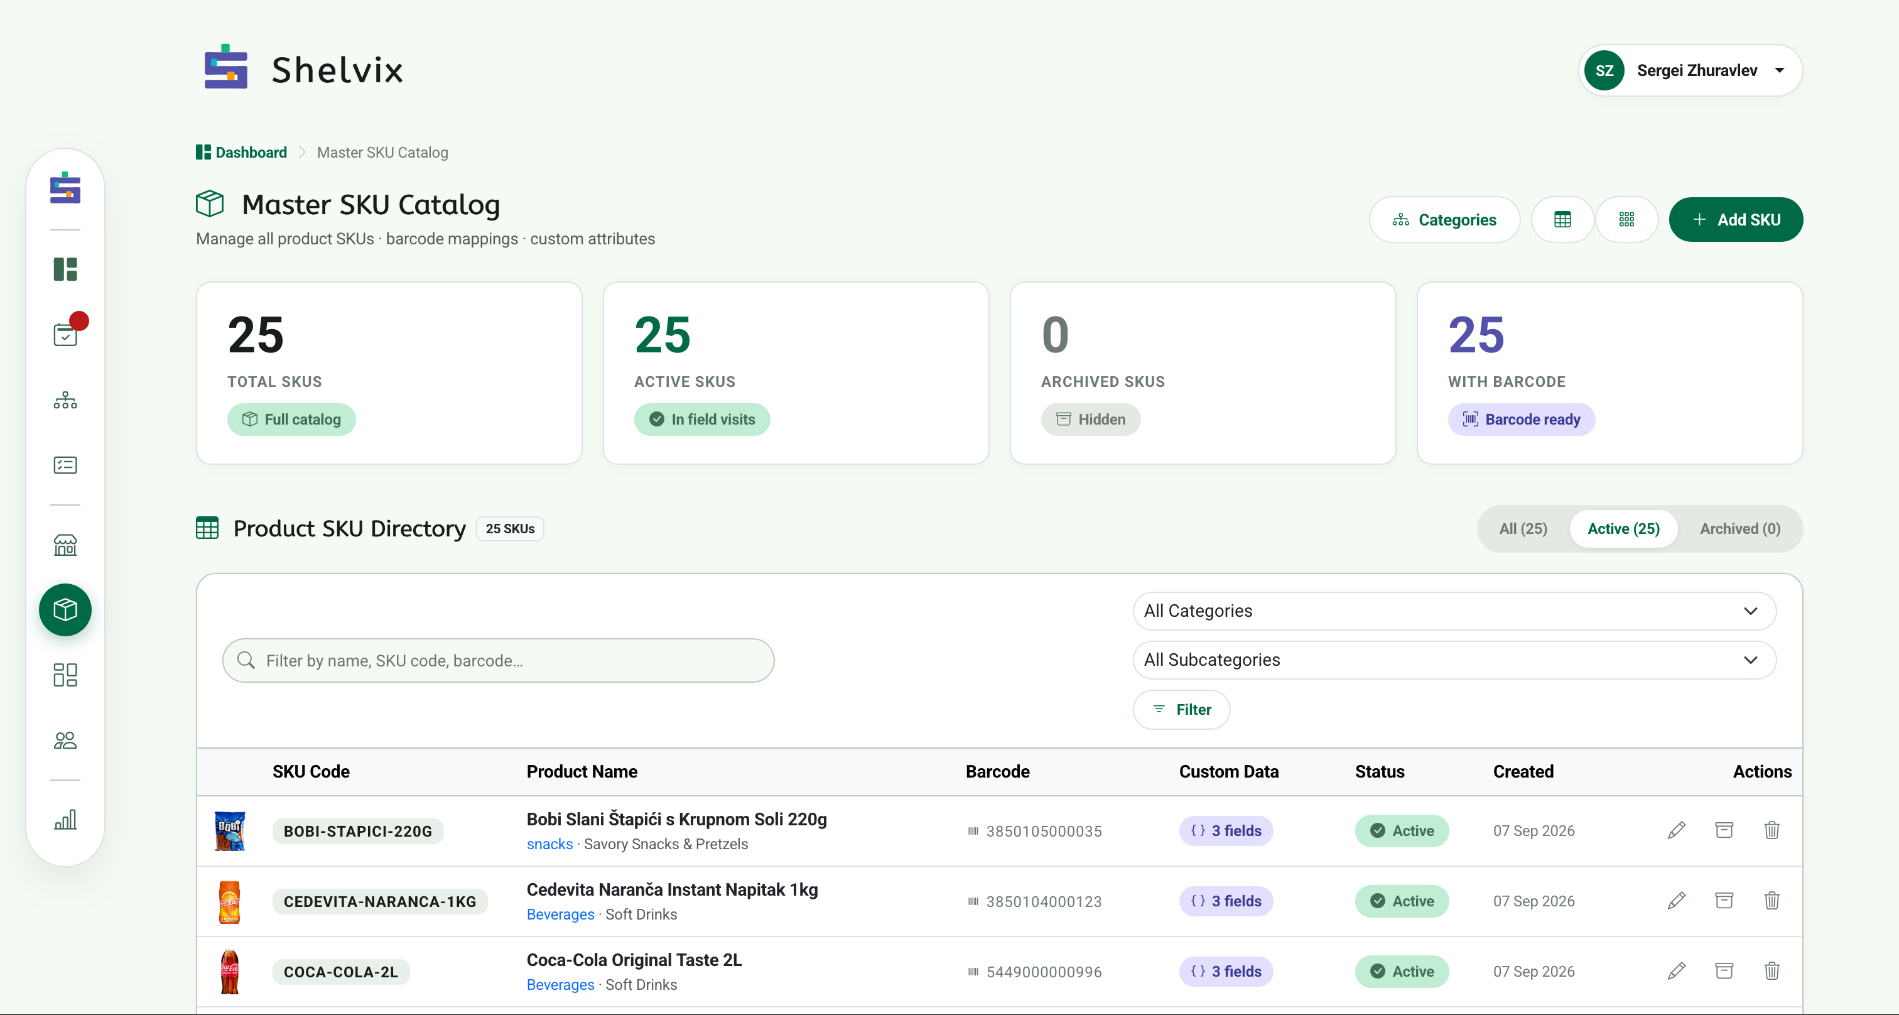
Task: Click the Cedevita product thumbnail
Action: pyautogui.click(x=229, y=901)
